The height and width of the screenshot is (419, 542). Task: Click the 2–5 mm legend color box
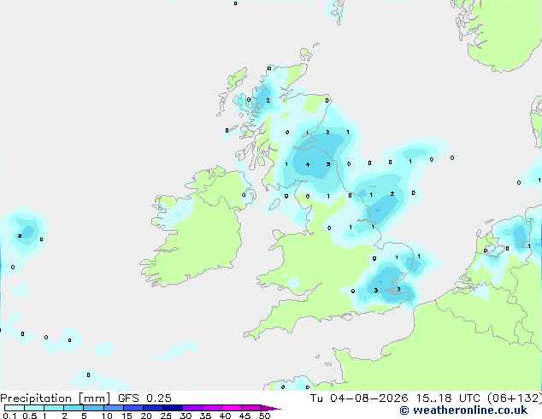(x=74, y=408)
